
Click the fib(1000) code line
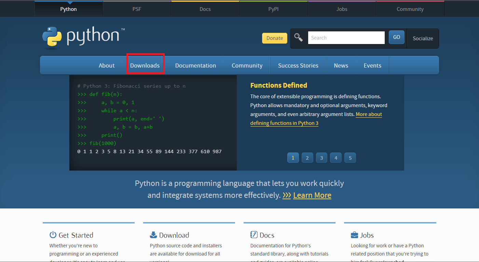[x=97, y=143]
